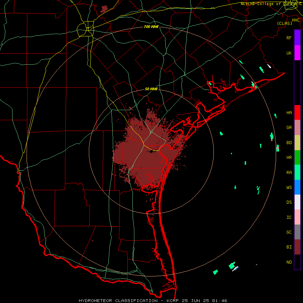Click the IC light pink legend swatch

[297, 217]
